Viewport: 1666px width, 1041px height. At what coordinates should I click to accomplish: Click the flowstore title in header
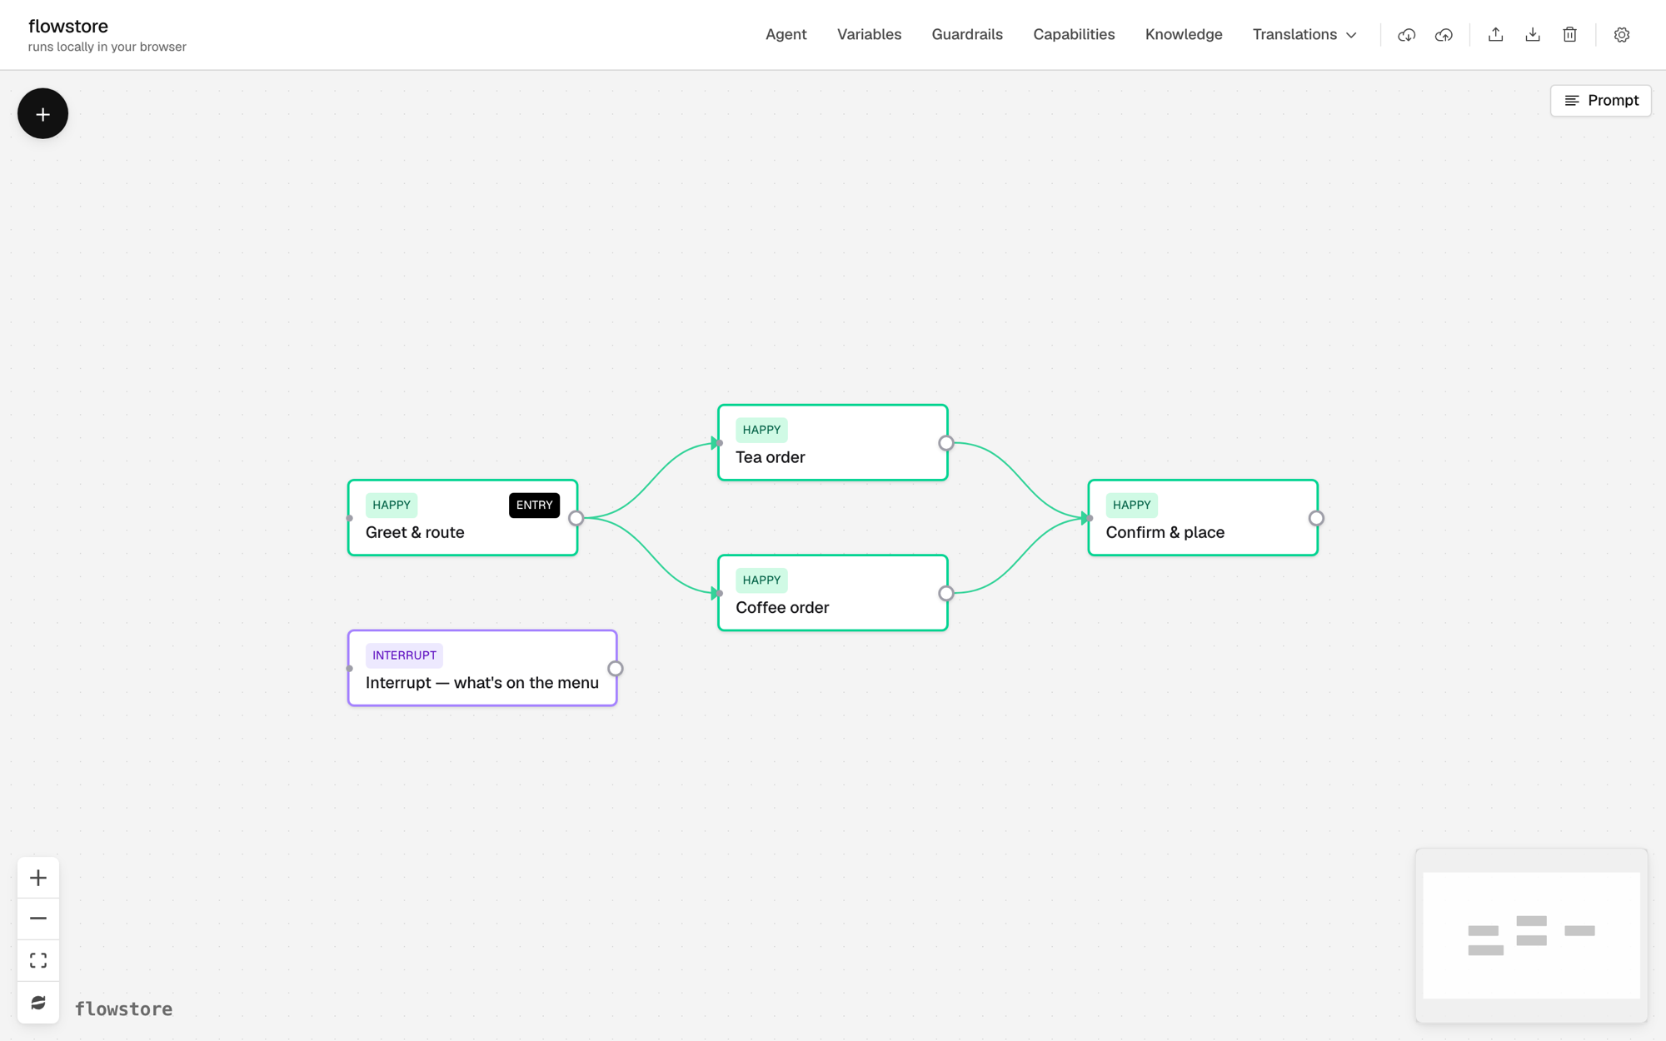point(68,26)
